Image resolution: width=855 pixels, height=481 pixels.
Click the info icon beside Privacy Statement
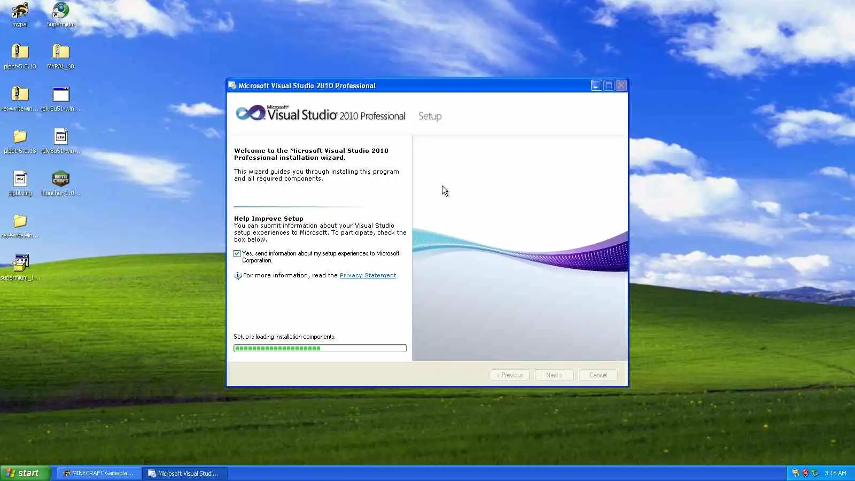click(x=238, y=276)
